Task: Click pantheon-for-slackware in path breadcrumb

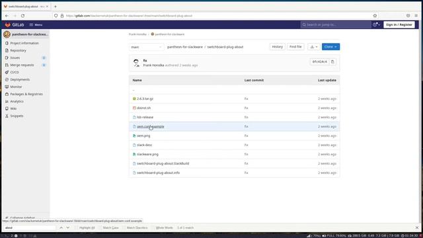Action: pos(185,47)
